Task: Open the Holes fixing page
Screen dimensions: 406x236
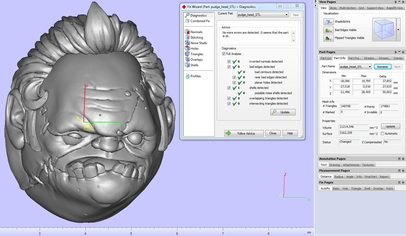Action: (188, 48)
